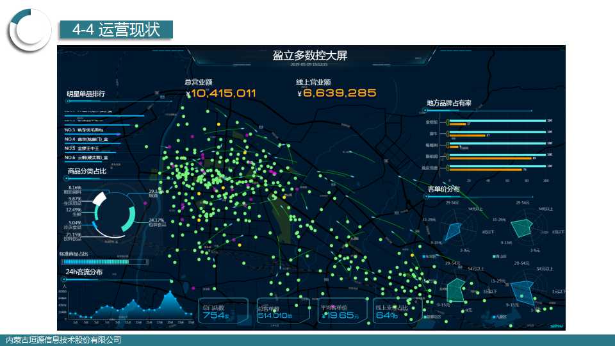Click the 盈立多数控大屏 dashboard header
The image size is (615, 346).
click(x=309, y=56)
